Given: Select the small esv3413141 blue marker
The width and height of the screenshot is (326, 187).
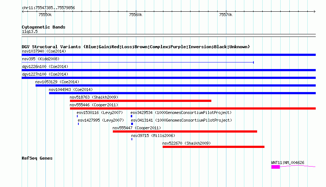Looking at the screenshot, I should pos(132,124).
